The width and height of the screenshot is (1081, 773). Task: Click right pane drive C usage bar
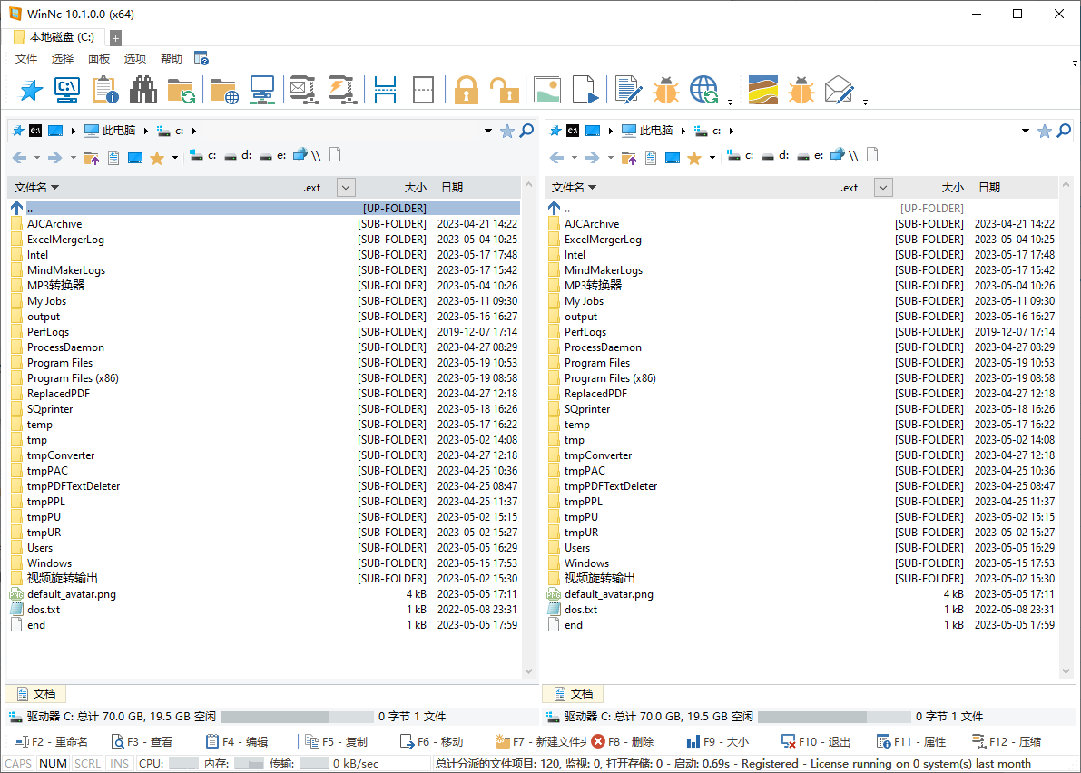[x=834, y=717]
